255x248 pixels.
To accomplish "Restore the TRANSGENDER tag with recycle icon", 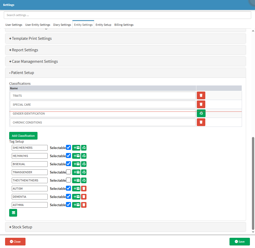I will [x=84, y=172].
